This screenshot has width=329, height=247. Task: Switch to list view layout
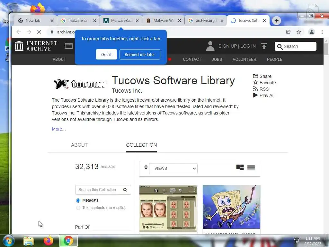[251, 167]
